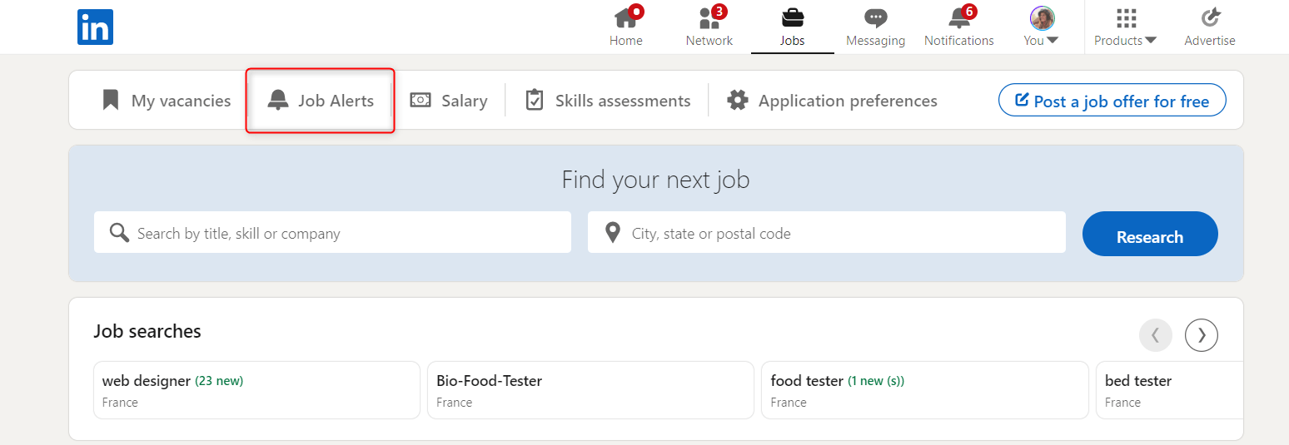Viewport: 1289px width, 445px height.
Task: Open the Network icon
Action: [x=709, y=18]
